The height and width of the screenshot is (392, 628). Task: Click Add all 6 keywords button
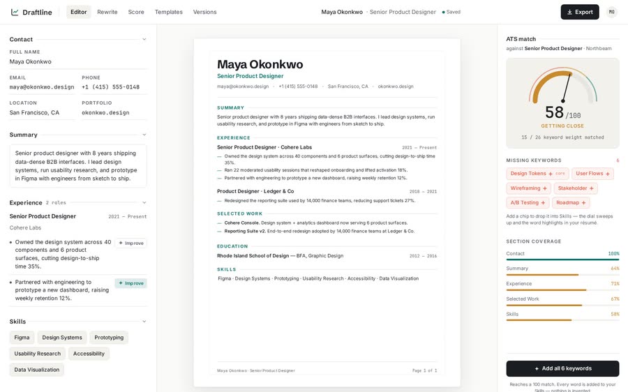click(x=562, y=368)
